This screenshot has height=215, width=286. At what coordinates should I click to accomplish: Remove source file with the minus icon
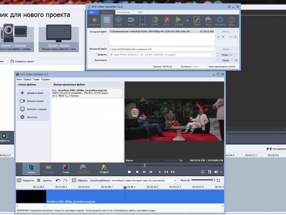[x=231, y=37]
